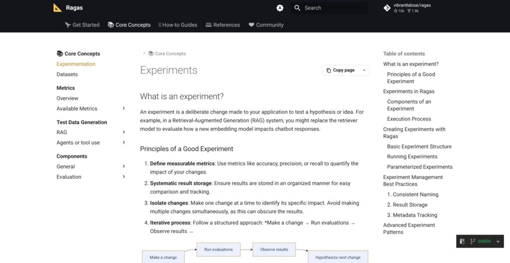This screenshot has height=263, width=510.
Task: Jump to Advanced Experiment Patterns
Action: pos(409,229)
